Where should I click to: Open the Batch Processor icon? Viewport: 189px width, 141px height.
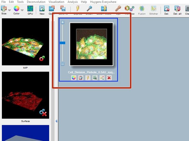104,9
